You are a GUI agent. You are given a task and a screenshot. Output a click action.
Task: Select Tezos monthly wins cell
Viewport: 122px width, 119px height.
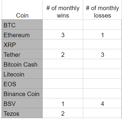(63, 113)
